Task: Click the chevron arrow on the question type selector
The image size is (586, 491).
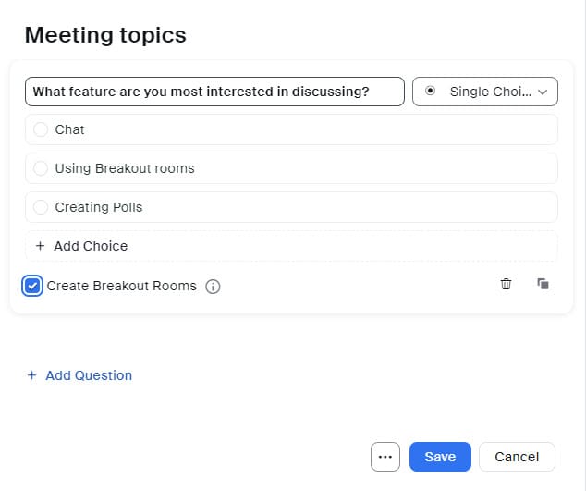Action: tap(543, 92)
